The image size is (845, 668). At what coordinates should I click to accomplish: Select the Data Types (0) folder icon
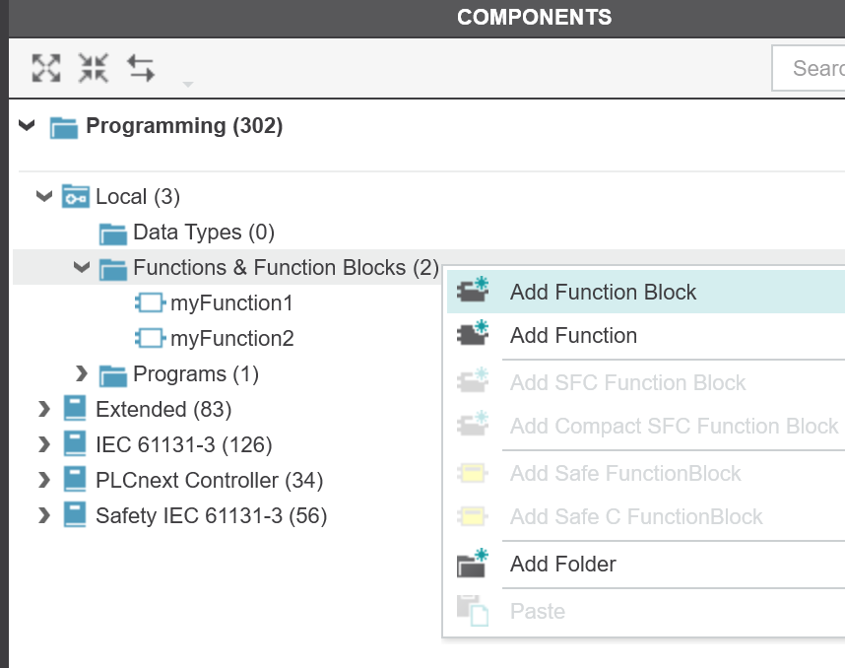(113, 234)
